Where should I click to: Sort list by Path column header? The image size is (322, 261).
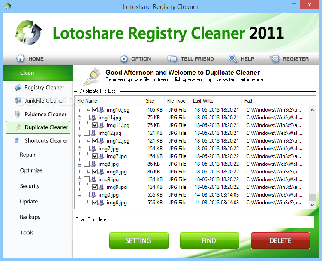point(274,101)
